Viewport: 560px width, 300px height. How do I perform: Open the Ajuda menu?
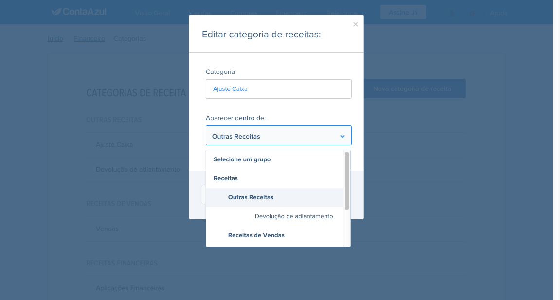(499, 13)
